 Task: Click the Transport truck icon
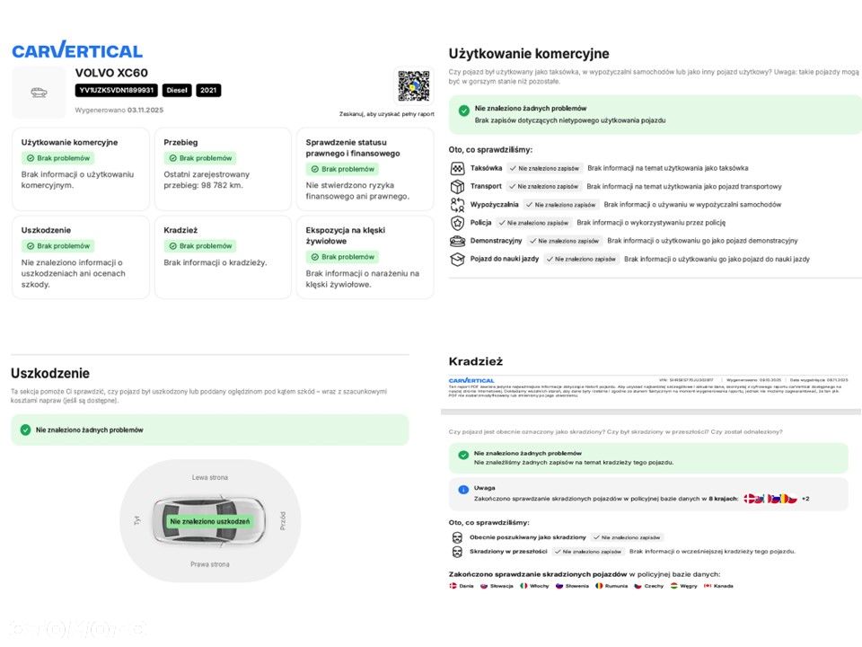coord(457,186)
